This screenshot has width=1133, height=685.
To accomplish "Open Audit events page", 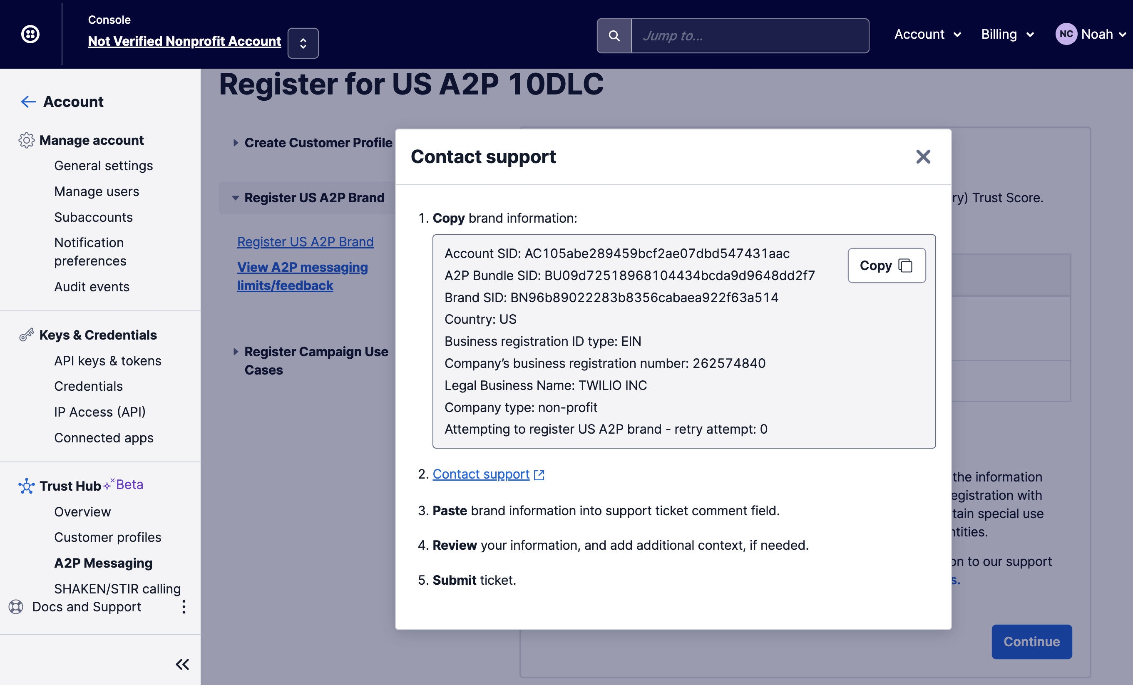I will [x=92, y=287].
